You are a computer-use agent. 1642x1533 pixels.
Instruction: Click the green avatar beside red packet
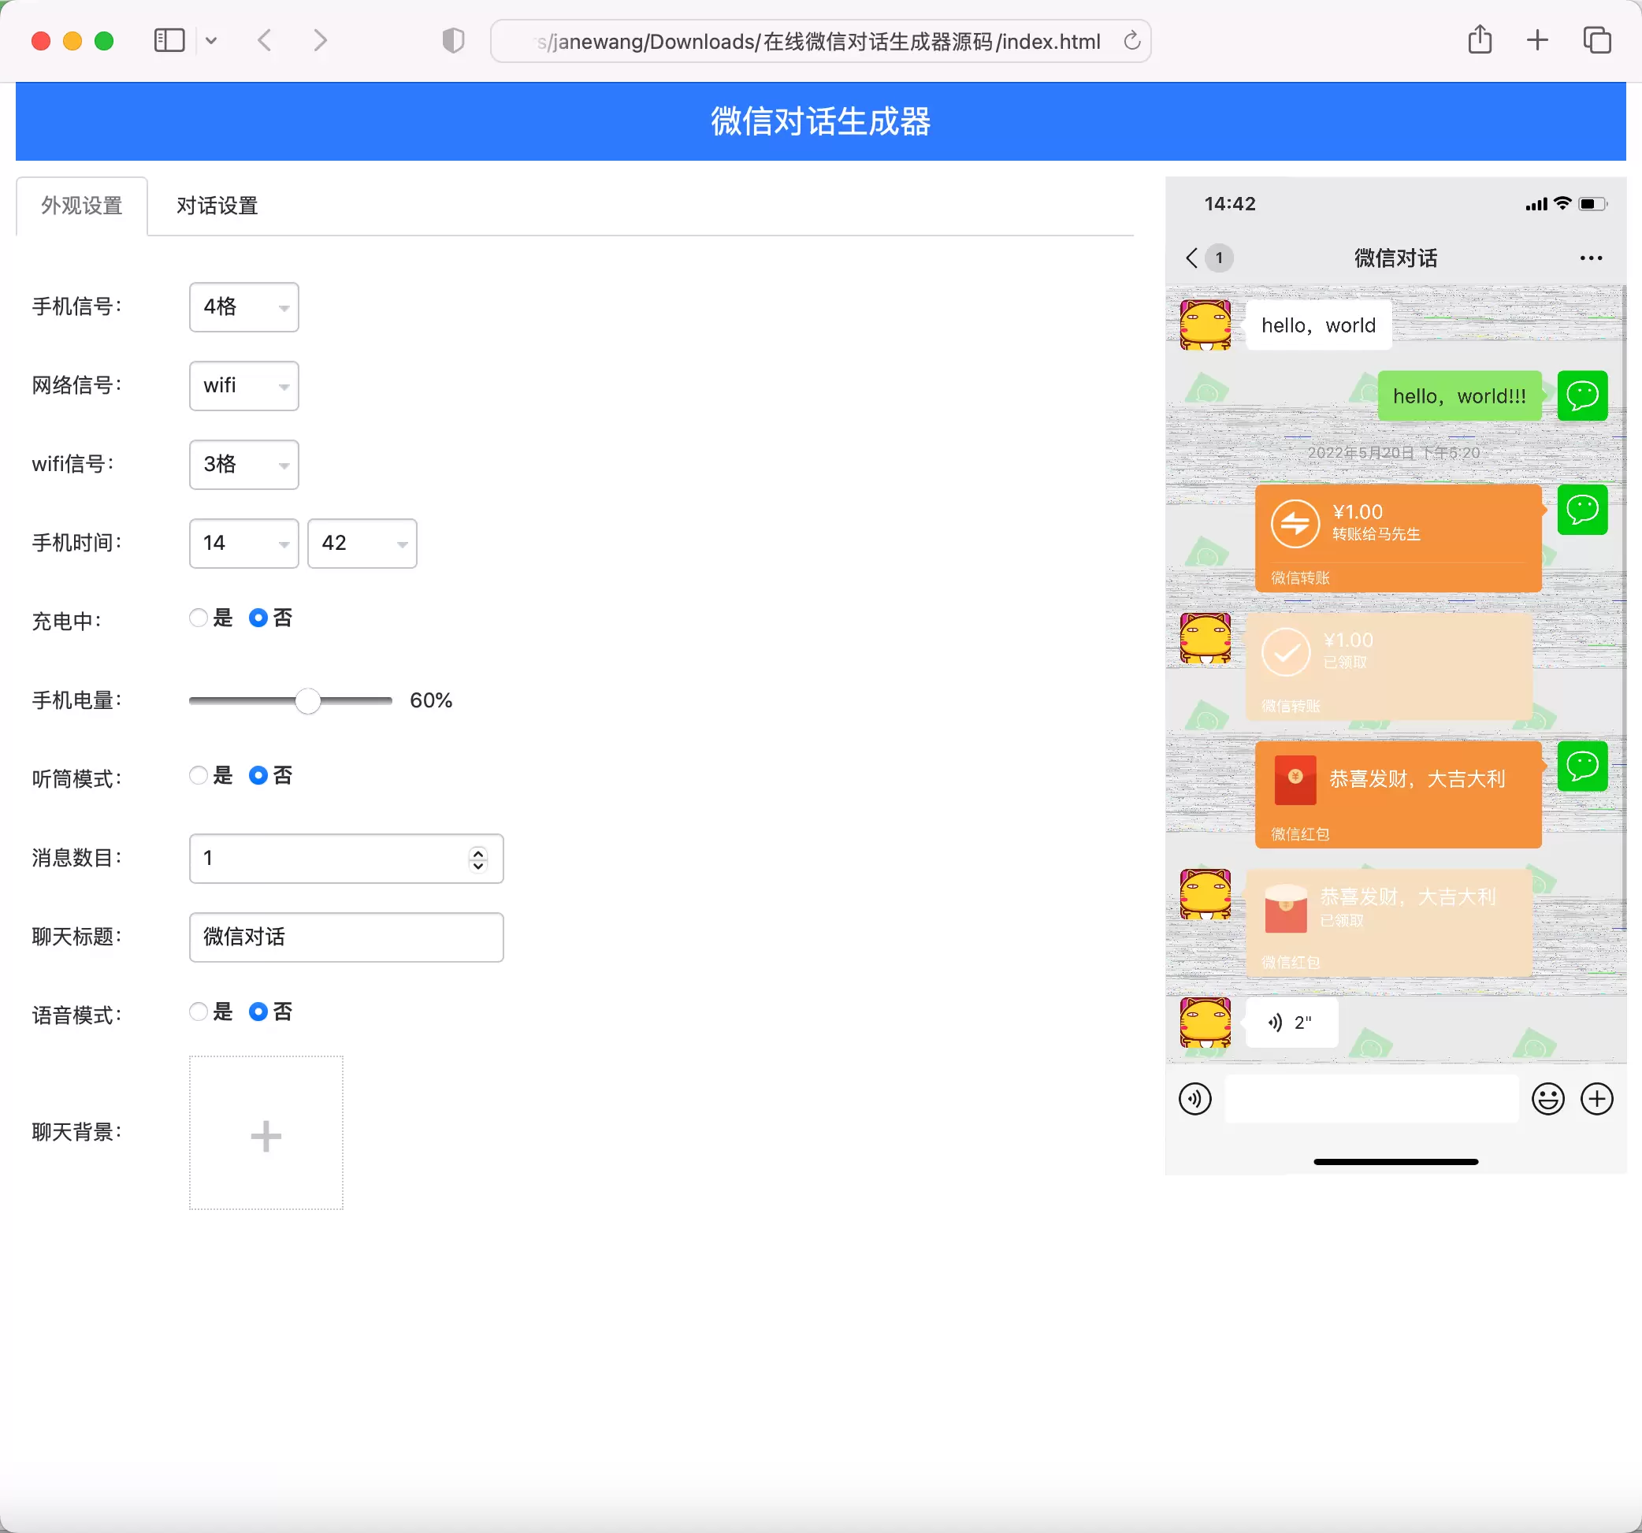[1583, 766]
